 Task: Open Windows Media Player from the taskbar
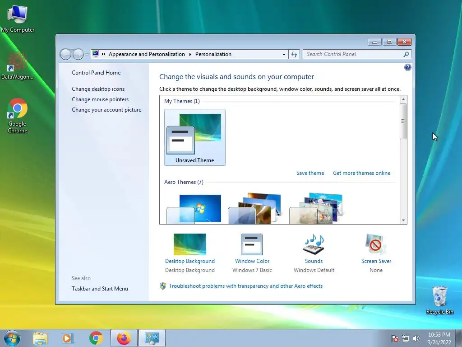[x=67, y=338]
